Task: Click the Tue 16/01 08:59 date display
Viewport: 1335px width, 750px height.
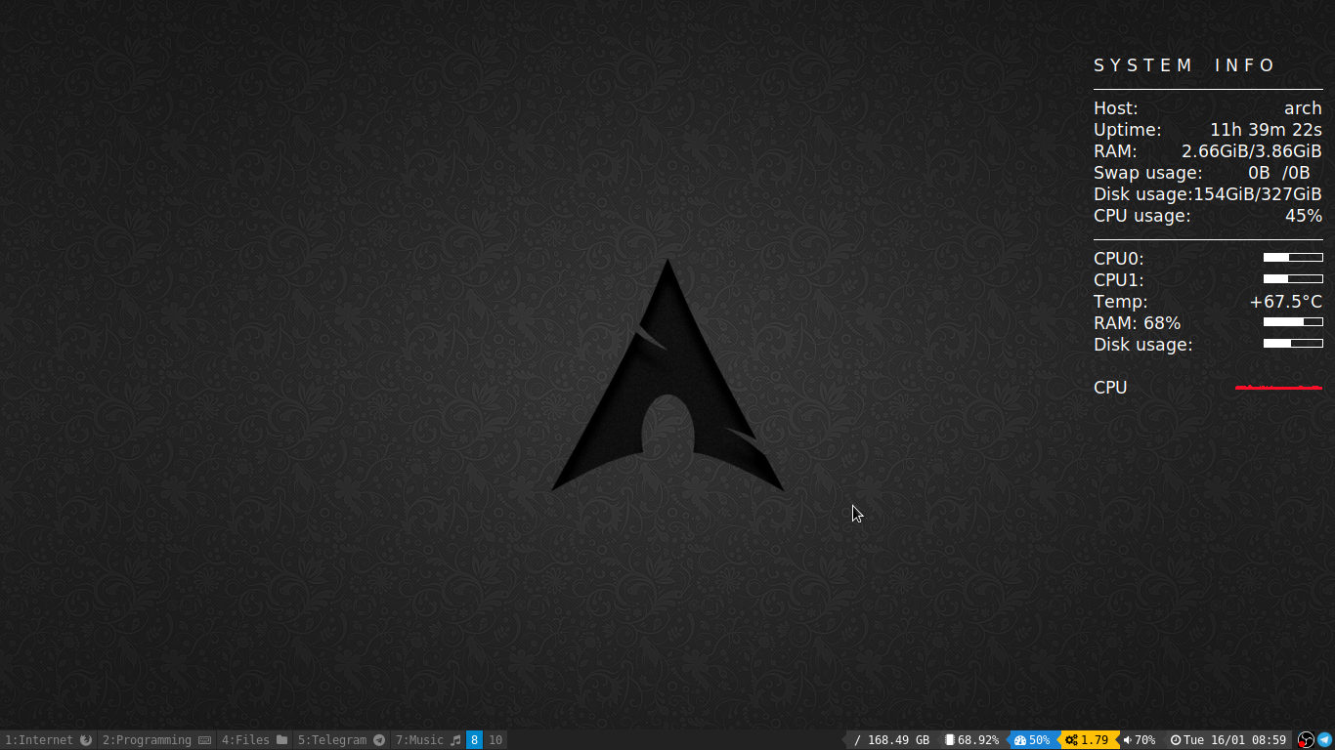Action: pos(1235,739)
